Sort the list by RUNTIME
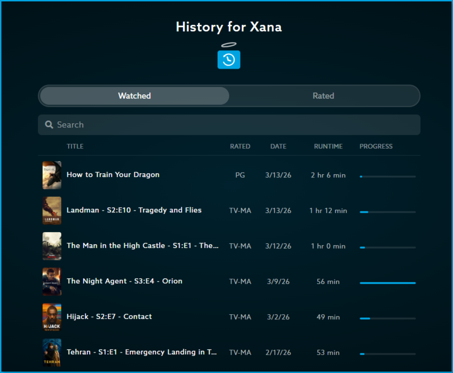The width and height of the screenshot is (453, 373). [328, 146]
